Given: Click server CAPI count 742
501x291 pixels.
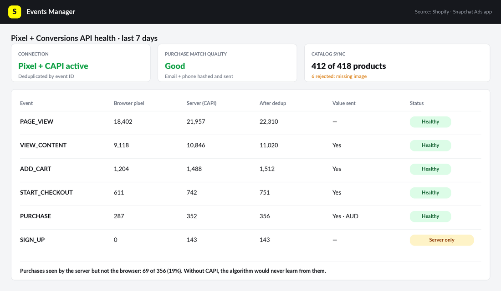Looking at the screenshot, I should [192, 192].
